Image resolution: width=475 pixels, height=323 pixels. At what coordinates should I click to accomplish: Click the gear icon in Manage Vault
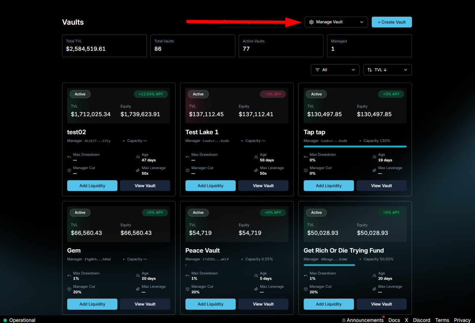click(x=311, y=22)
